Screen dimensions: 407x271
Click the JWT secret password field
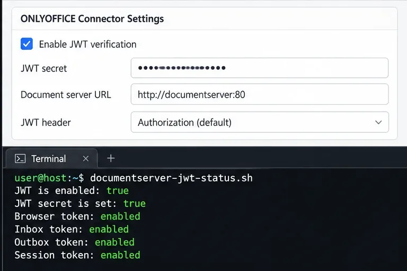(260, 68)
